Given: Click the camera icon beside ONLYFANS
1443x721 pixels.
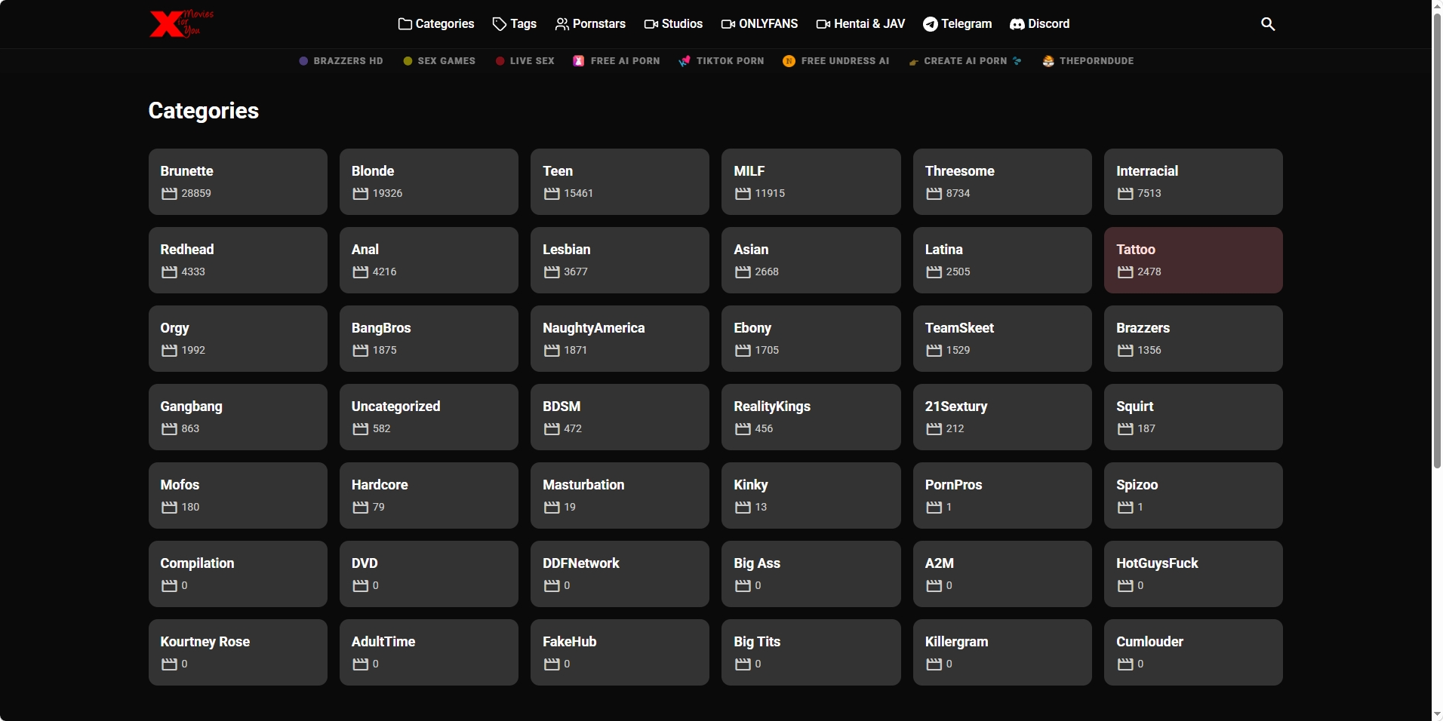Looking at the screenshot, I should click(728, 24).
